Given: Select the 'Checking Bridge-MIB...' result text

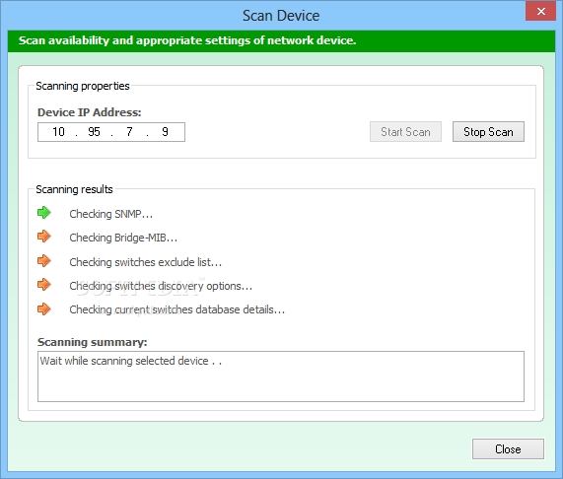Looking at the screenshot, I should pyautogui.click(x=123, y=238).
